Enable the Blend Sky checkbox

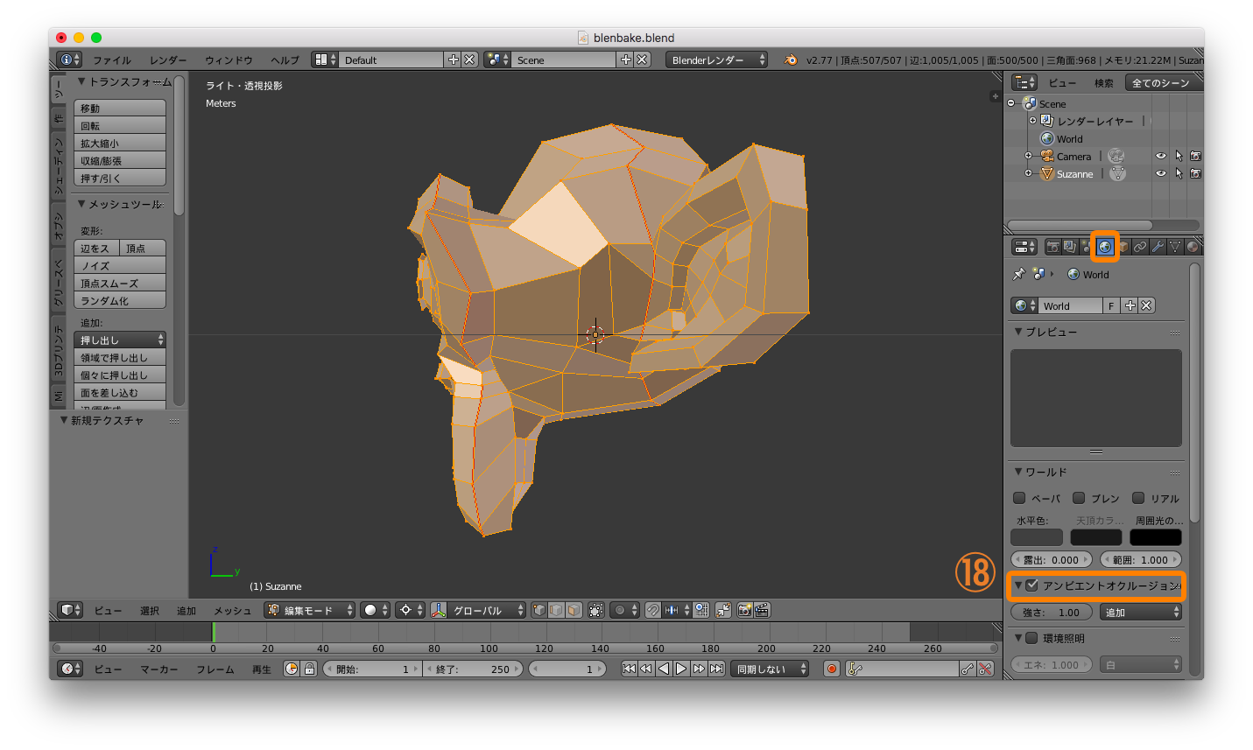click(1079, 498)
